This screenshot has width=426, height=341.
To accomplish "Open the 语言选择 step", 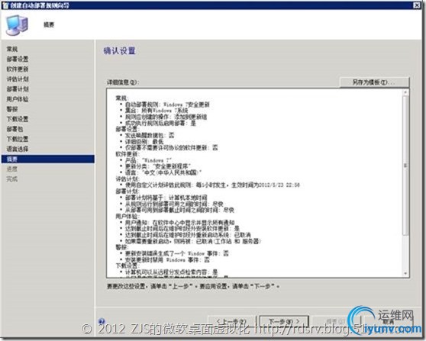I will pyautogui.click(x=18, y=149).
